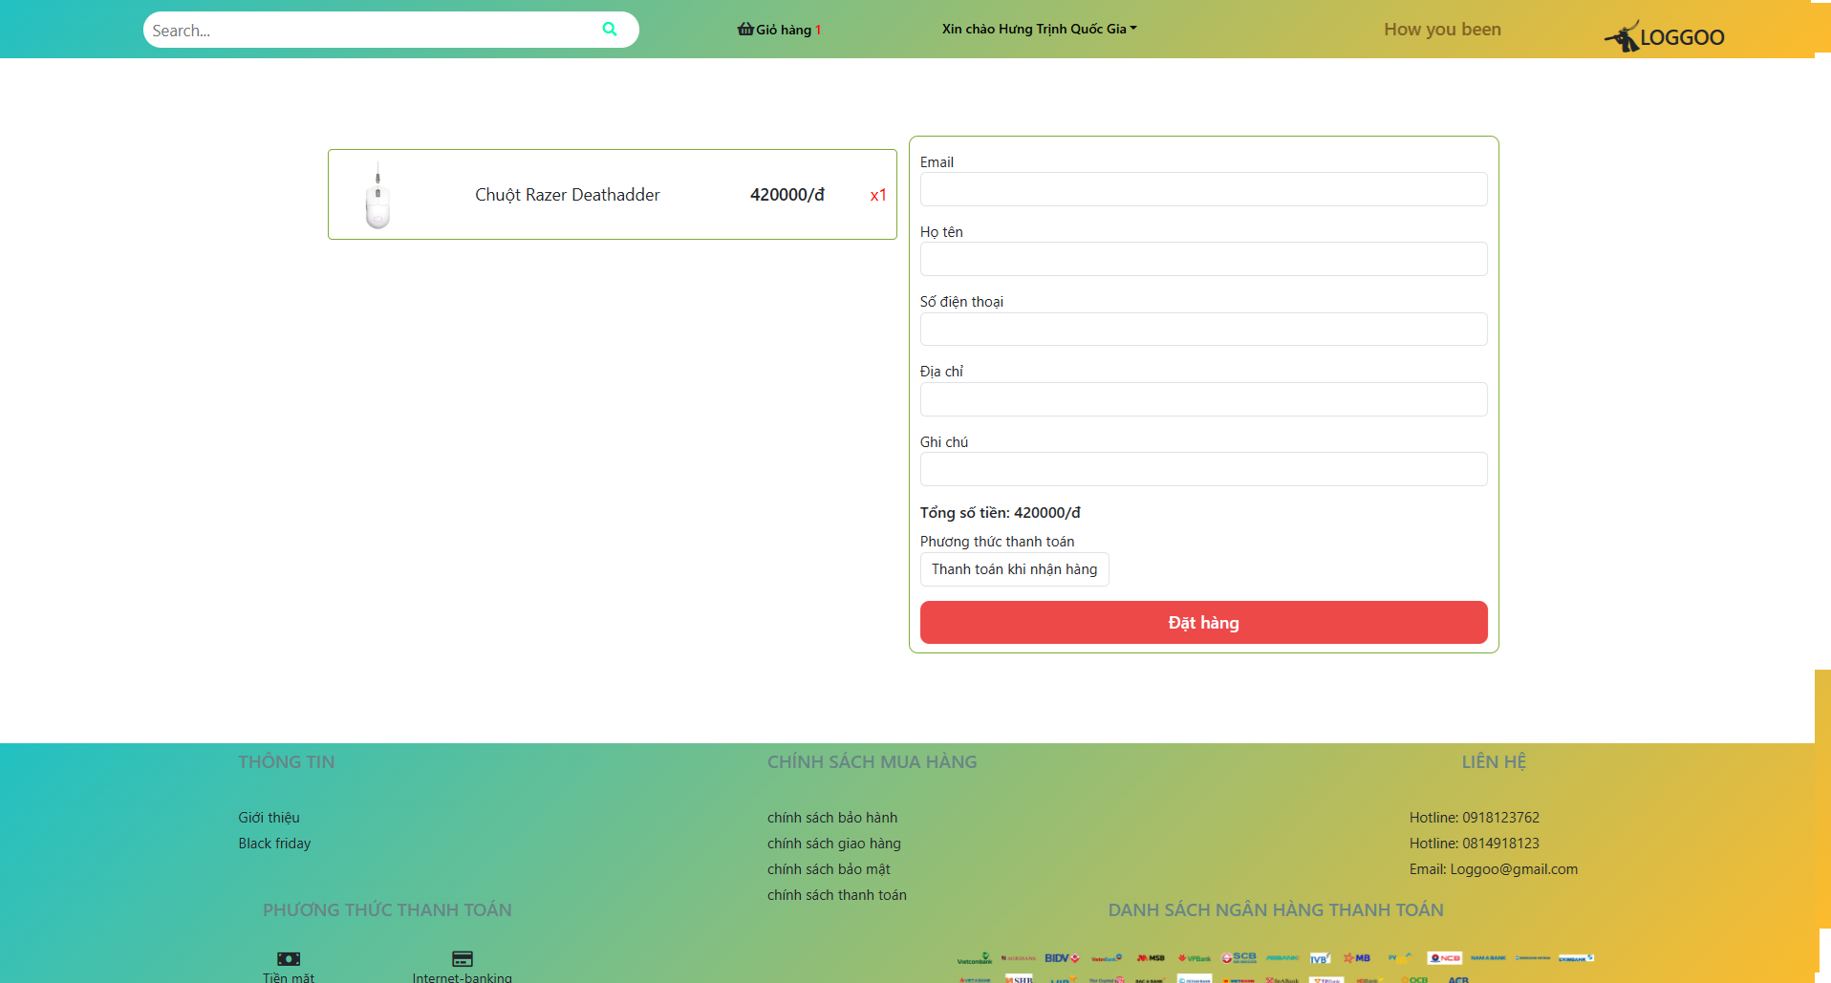Click the cash money icon in footer
This screenshot has width=1831, height=983.
coord(289,958)
